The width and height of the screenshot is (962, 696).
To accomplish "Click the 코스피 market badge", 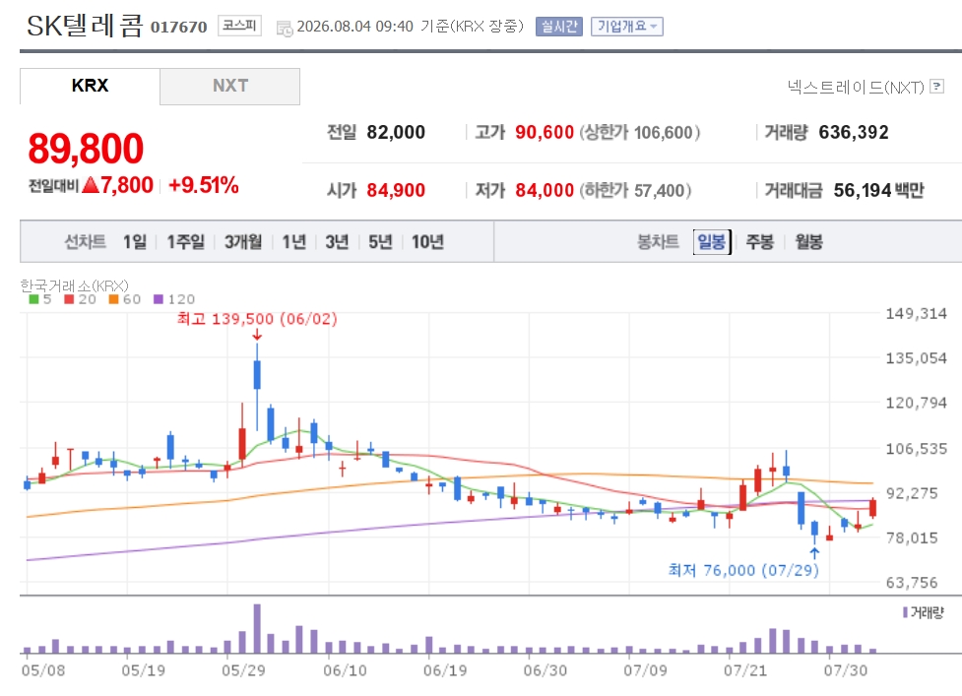I will tap(239, 26).
